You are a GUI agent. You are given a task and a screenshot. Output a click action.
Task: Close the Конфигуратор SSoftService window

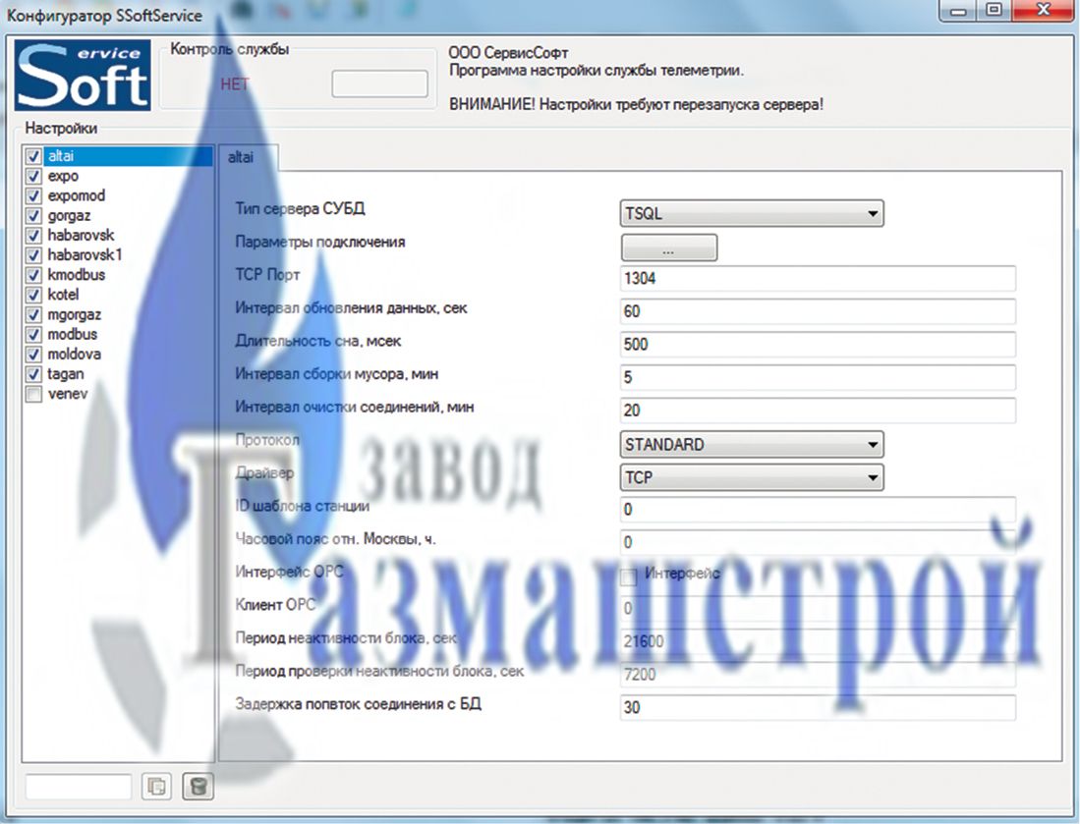[1043, 11]
